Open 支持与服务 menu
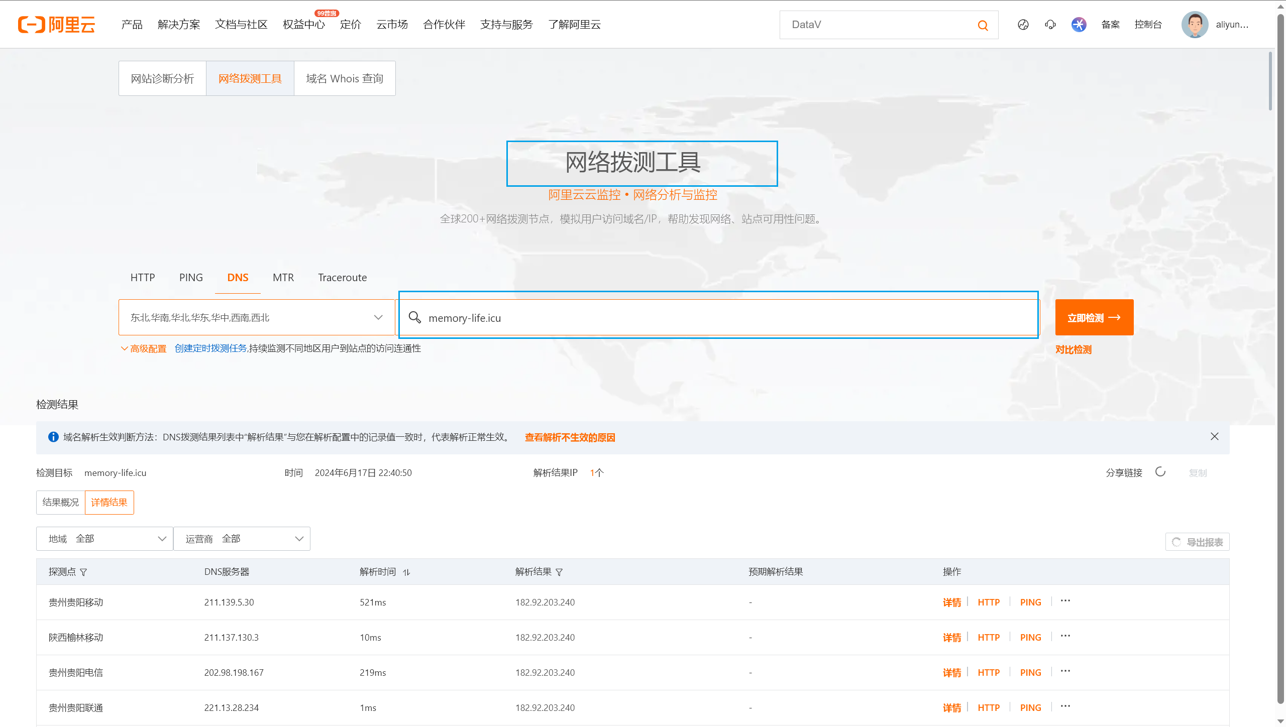1286x727 pixels. click(x=506, y=25)
